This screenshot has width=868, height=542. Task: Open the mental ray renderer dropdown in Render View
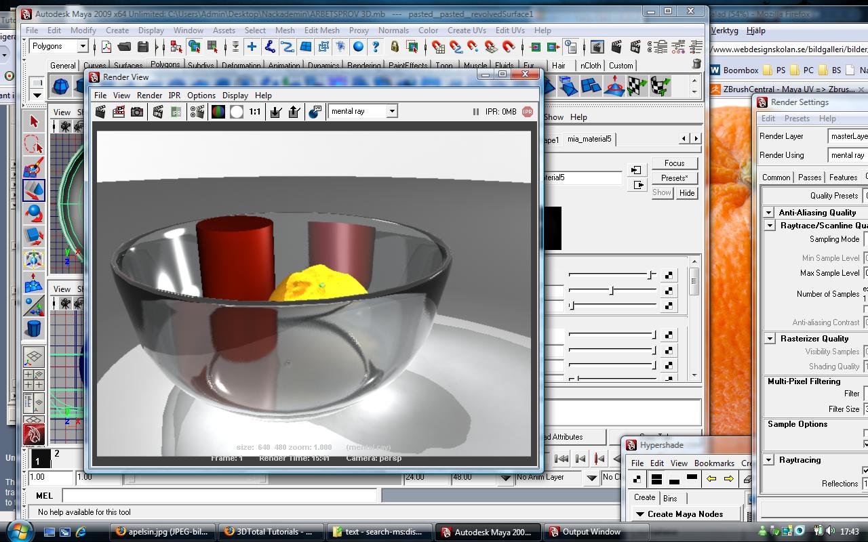click(x=391, y=111)
